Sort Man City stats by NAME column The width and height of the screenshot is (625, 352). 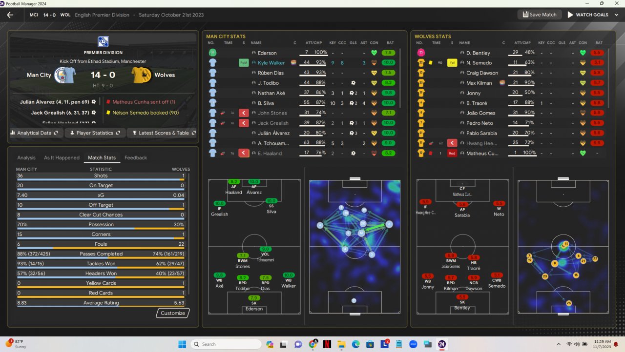[x=256, y=43]
